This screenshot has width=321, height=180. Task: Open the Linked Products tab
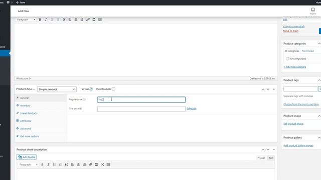click(41, 113)
